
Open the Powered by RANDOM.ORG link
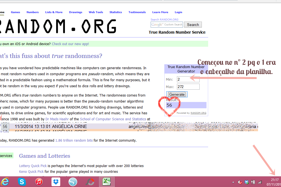coord(198,113)
